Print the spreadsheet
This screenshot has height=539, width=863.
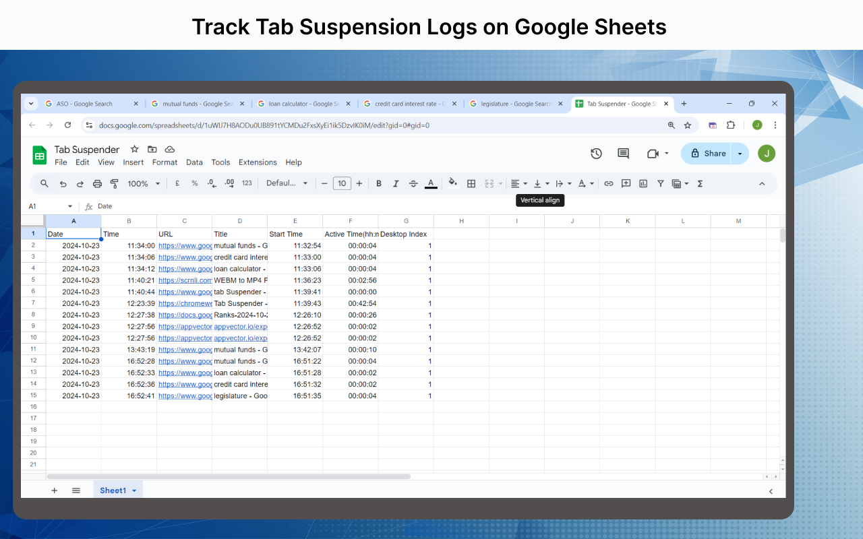[x=97, y=183]
